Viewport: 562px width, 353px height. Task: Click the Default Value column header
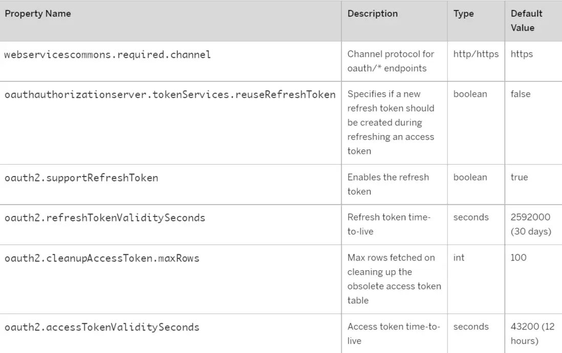(526, 20)
